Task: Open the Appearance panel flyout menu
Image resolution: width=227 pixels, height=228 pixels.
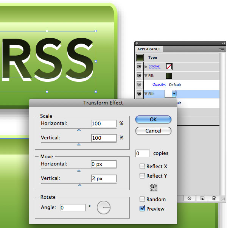Action: coord(222,49)
